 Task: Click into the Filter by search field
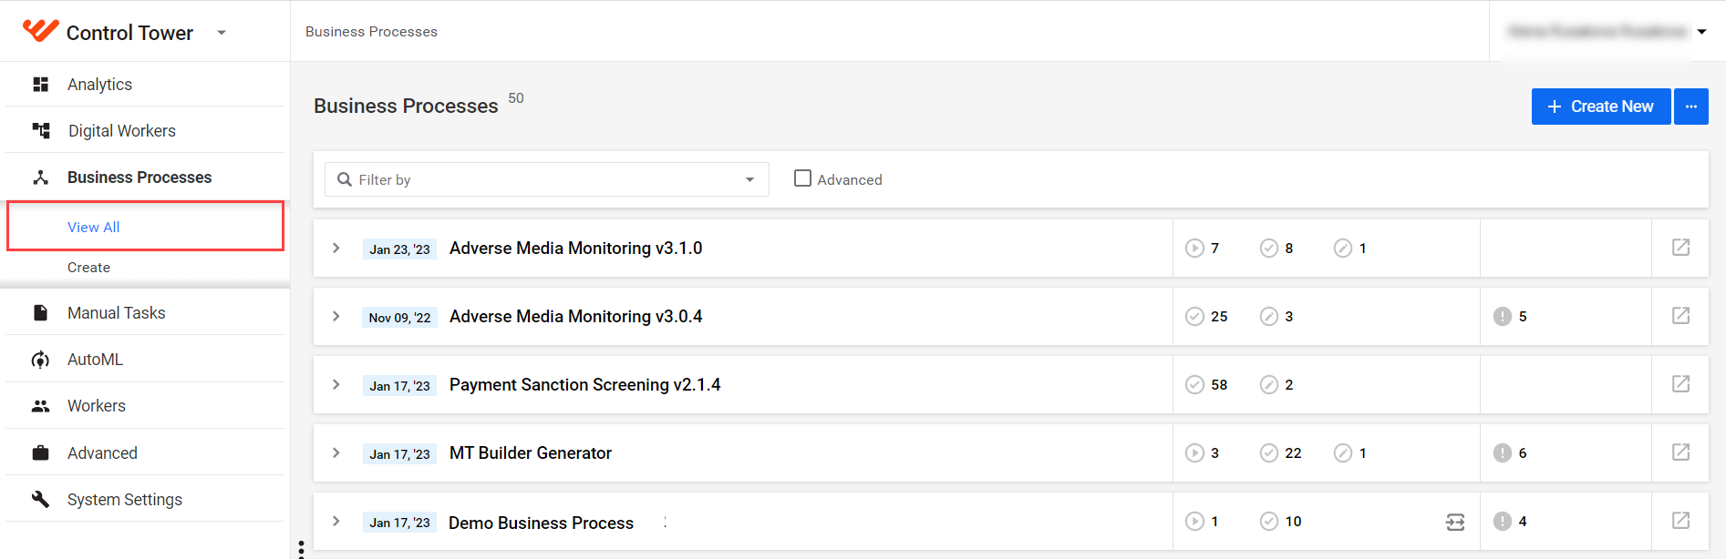547,179
